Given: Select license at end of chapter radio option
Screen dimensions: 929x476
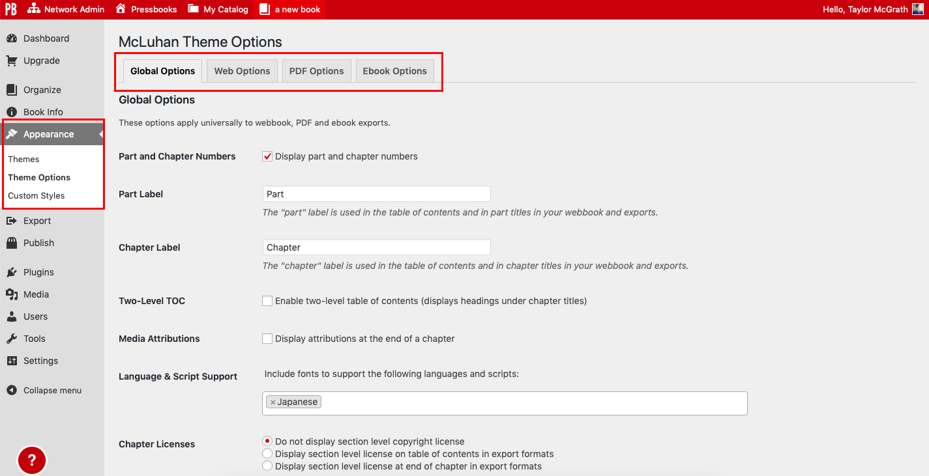Looking at the screenshot, I should point(267,466).
